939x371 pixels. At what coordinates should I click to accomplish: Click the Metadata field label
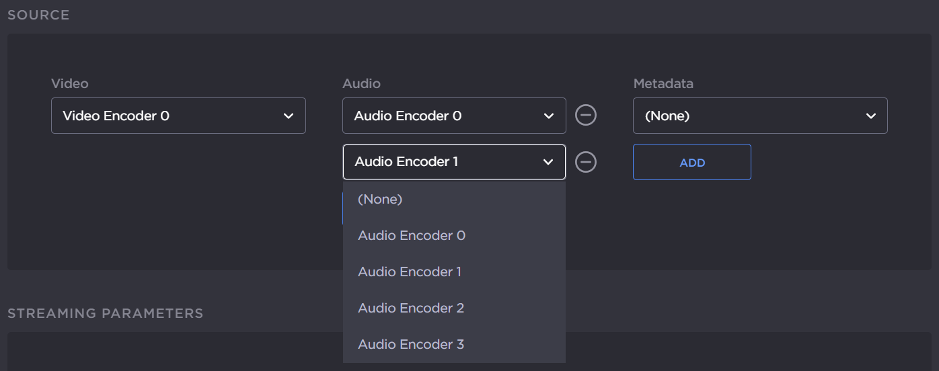[x=663, y=84]
